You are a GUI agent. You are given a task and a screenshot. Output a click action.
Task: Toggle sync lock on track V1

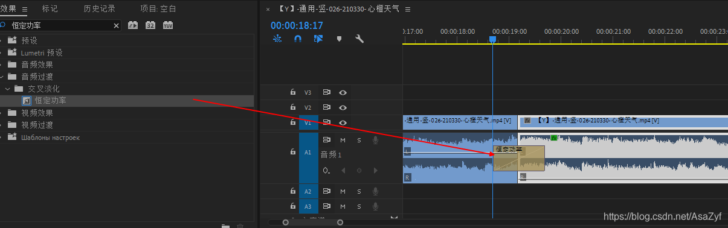click(x=326, y=122)
